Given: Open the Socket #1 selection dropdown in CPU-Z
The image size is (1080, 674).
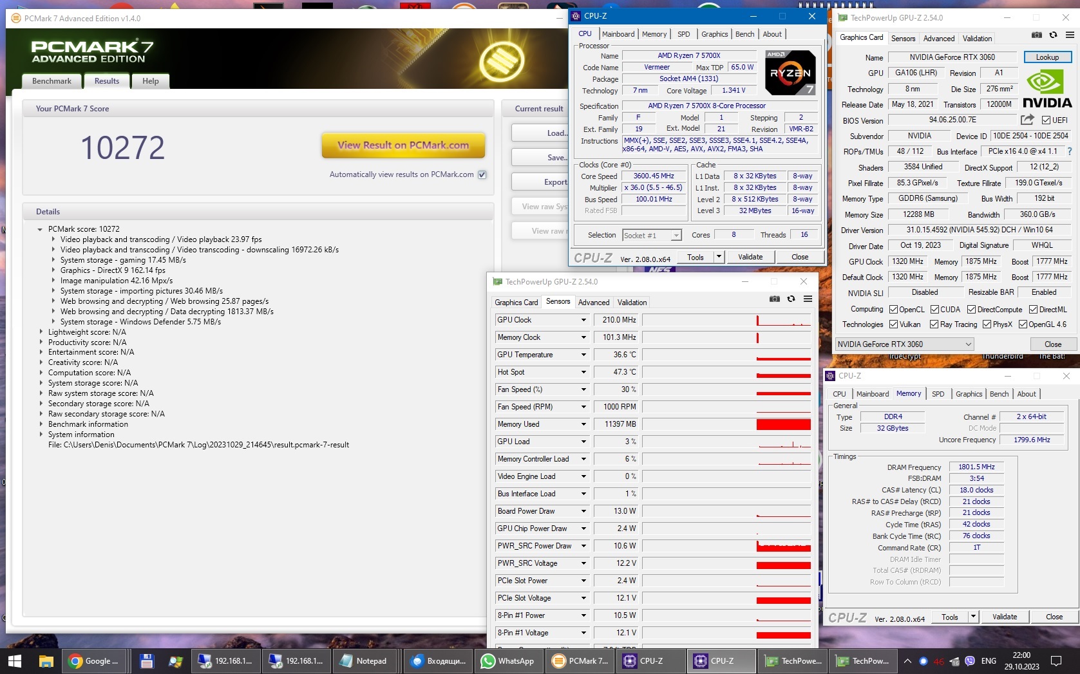Looking at the screenshot, I should pos(652,236).
